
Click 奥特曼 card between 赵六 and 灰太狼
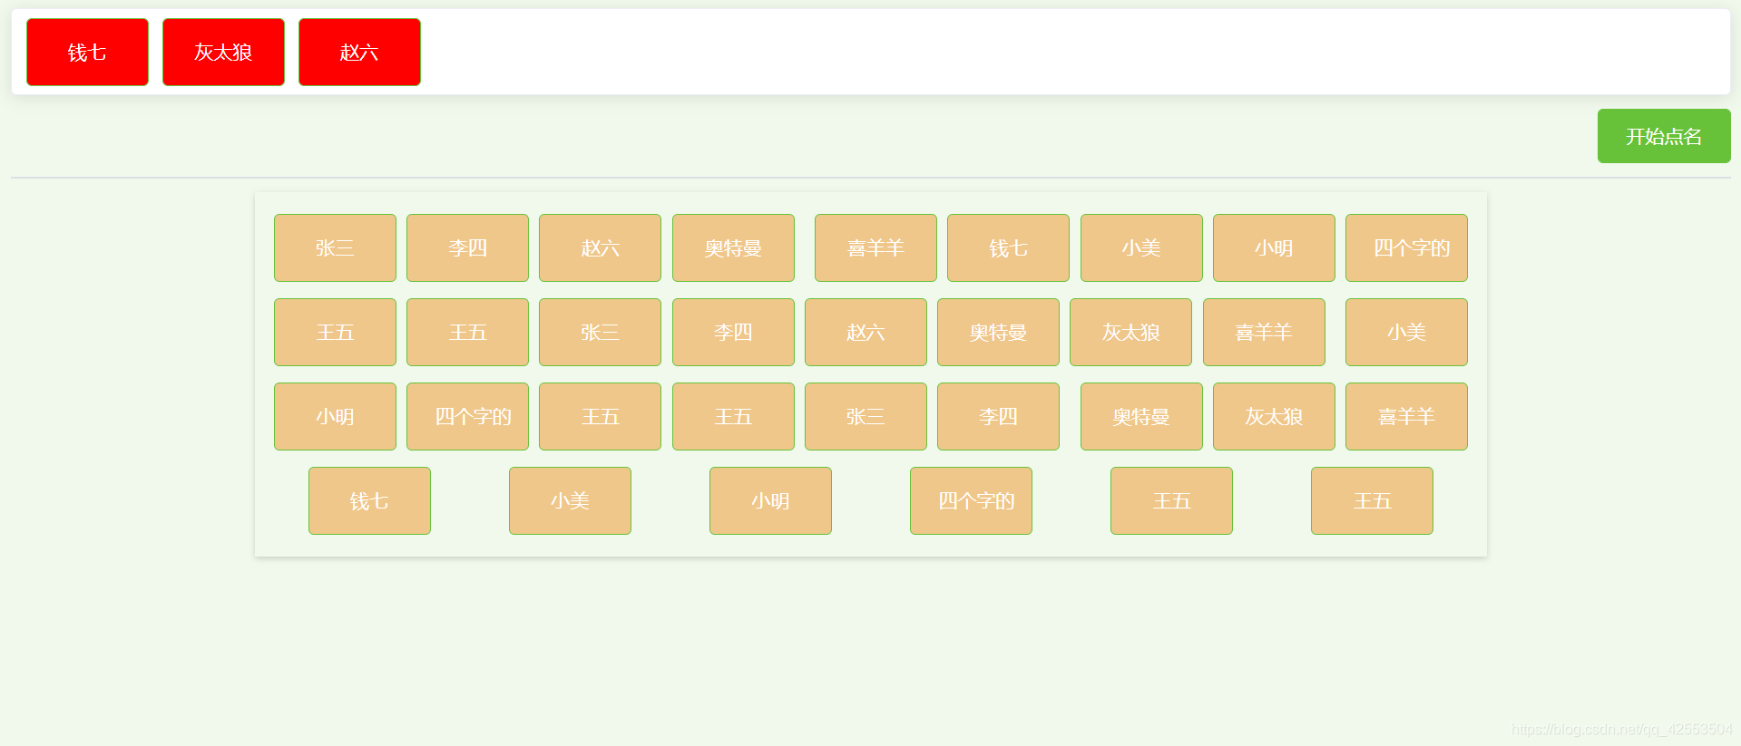click(x=998, y=332)
